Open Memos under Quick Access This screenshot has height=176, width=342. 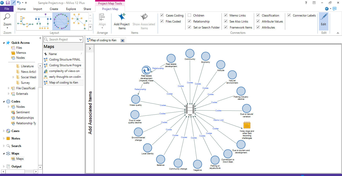[21, 53]
